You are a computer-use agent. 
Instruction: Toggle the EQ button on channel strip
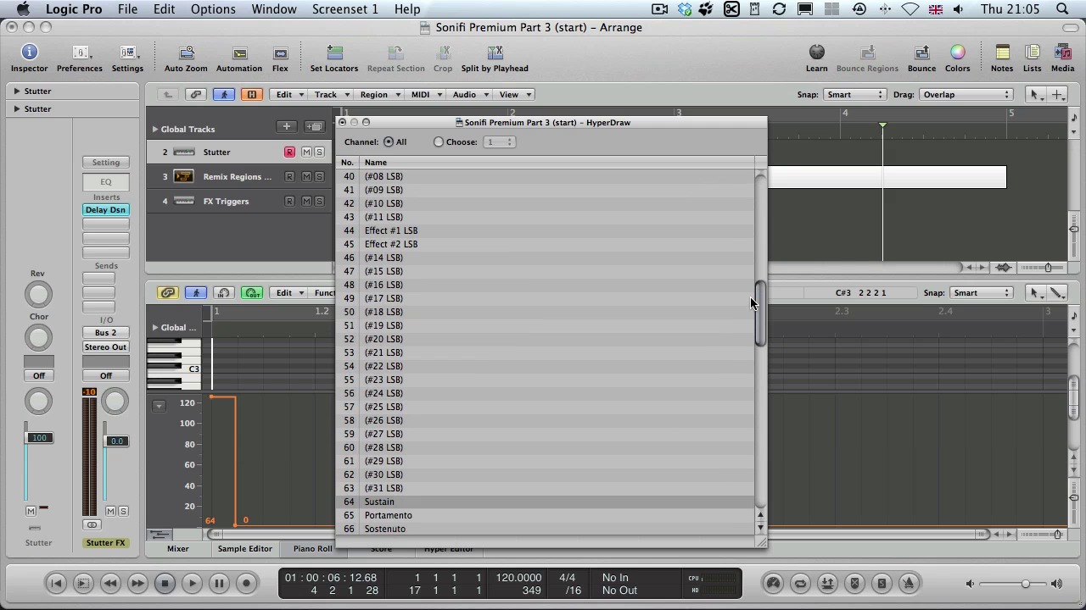pyautogui.click(x=105, y=182)
